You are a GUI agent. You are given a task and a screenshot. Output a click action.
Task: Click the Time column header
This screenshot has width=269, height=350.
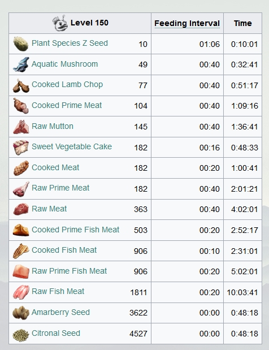coord(242,23)
